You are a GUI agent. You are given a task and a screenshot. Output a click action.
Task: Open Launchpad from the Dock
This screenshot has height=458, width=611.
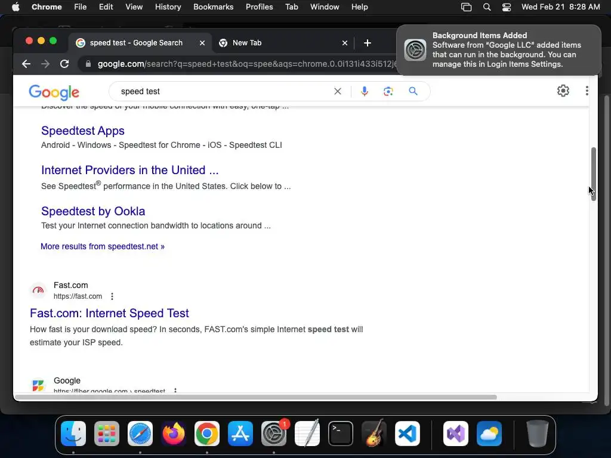(x=107, y=434)
